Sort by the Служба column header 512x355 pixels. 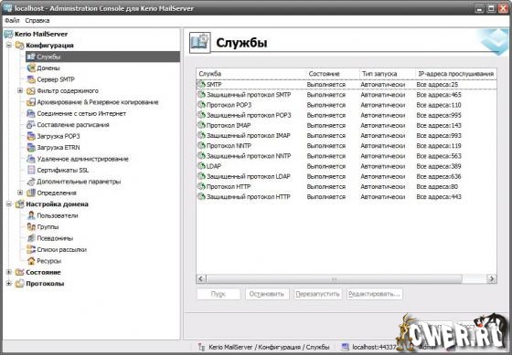tap(251, 74)
